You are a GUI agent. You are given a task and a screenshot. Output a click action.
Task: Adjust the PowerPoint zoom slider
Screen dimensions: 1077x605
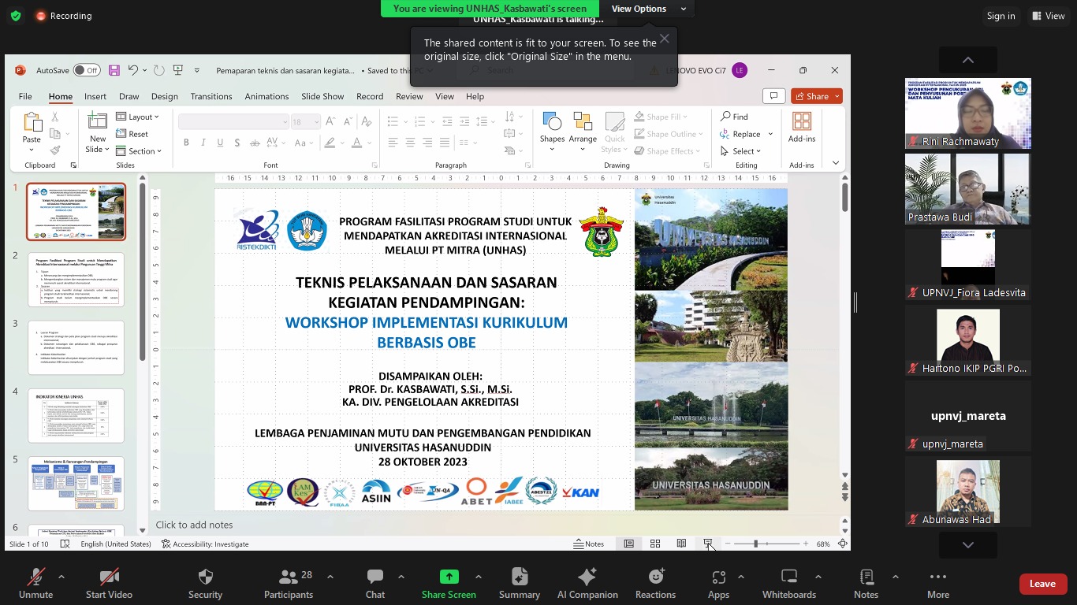click(756, 544)
